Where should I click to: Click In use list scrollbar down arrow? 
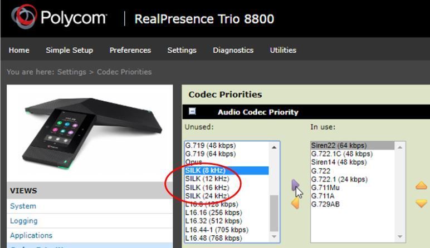coord(400,236)
